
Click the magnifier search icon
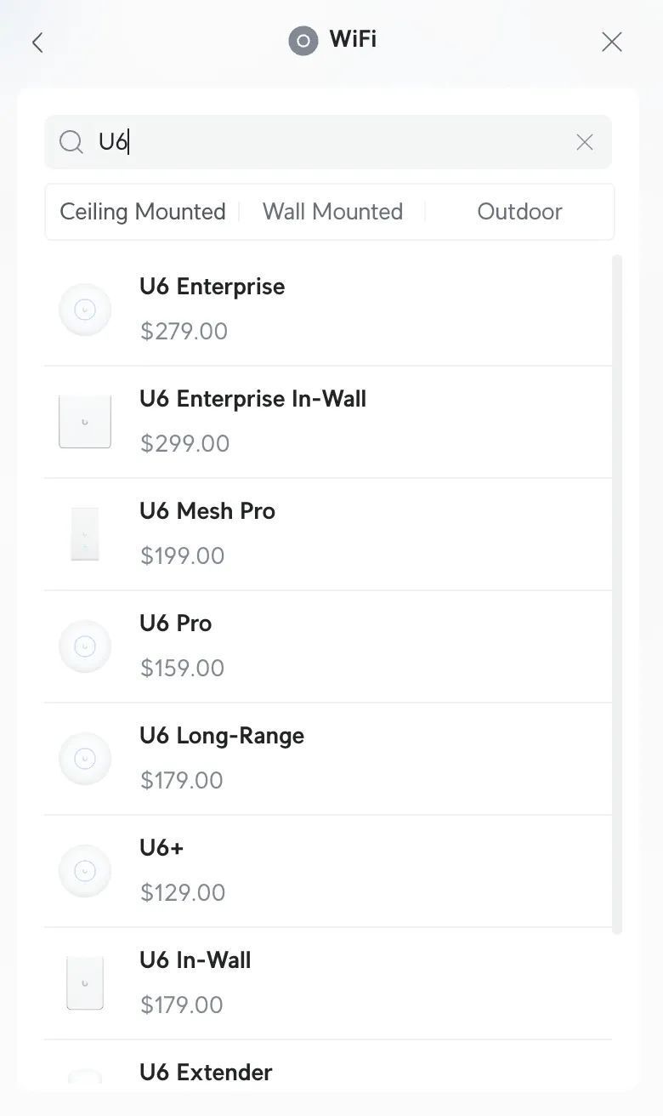(x=71, y=142)
